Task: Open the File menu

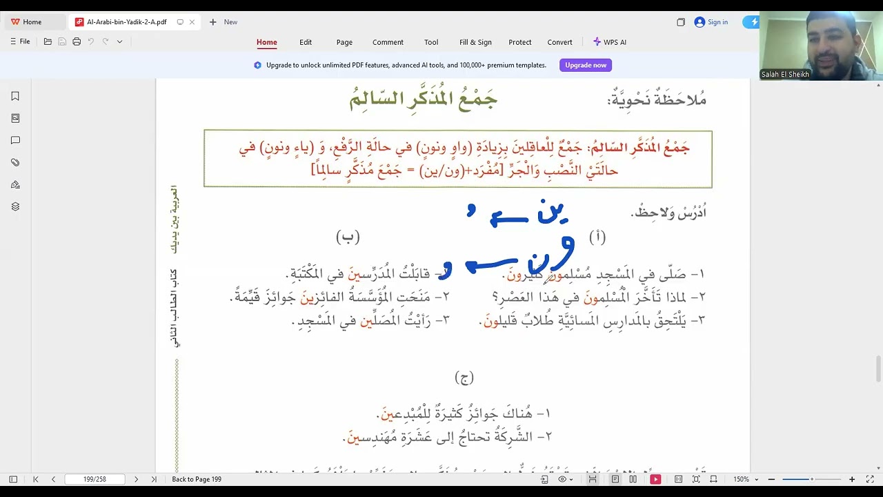Action: click(x=20, y=42)
